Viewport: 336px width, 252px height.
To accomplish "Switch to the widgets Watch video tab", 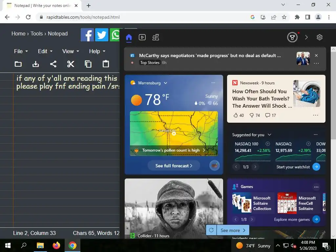I will (x=142, y=37).
